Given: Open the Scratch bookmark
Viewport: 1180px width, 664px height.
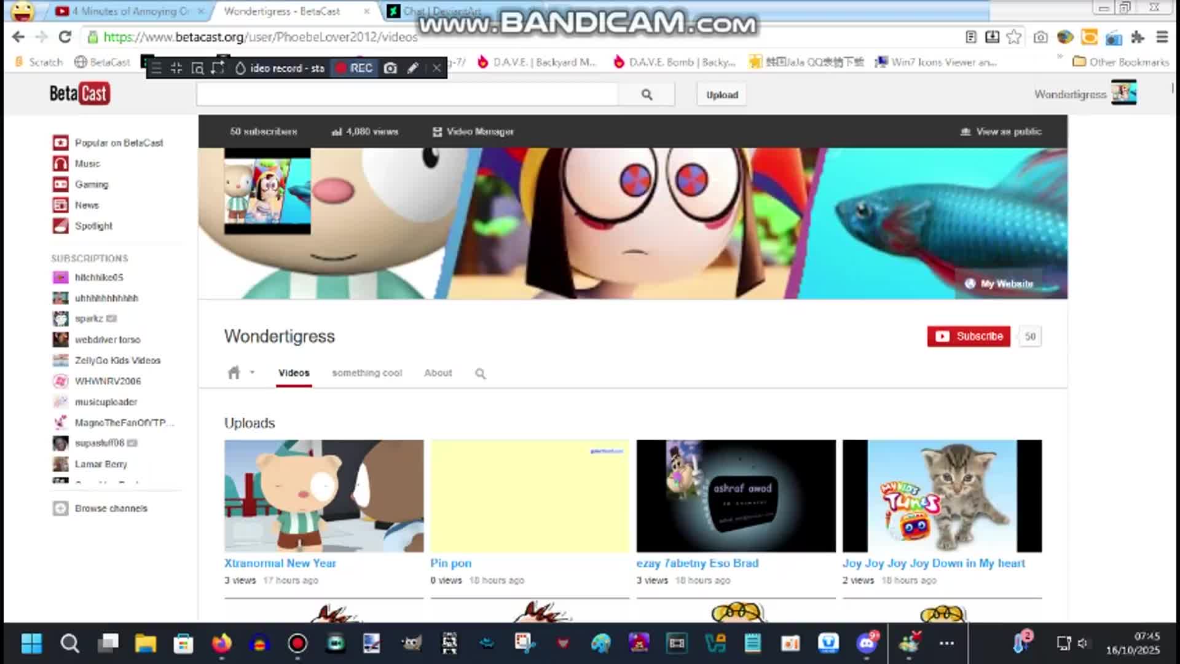Looking at the screenshot, I should click(x=39, y=62).
